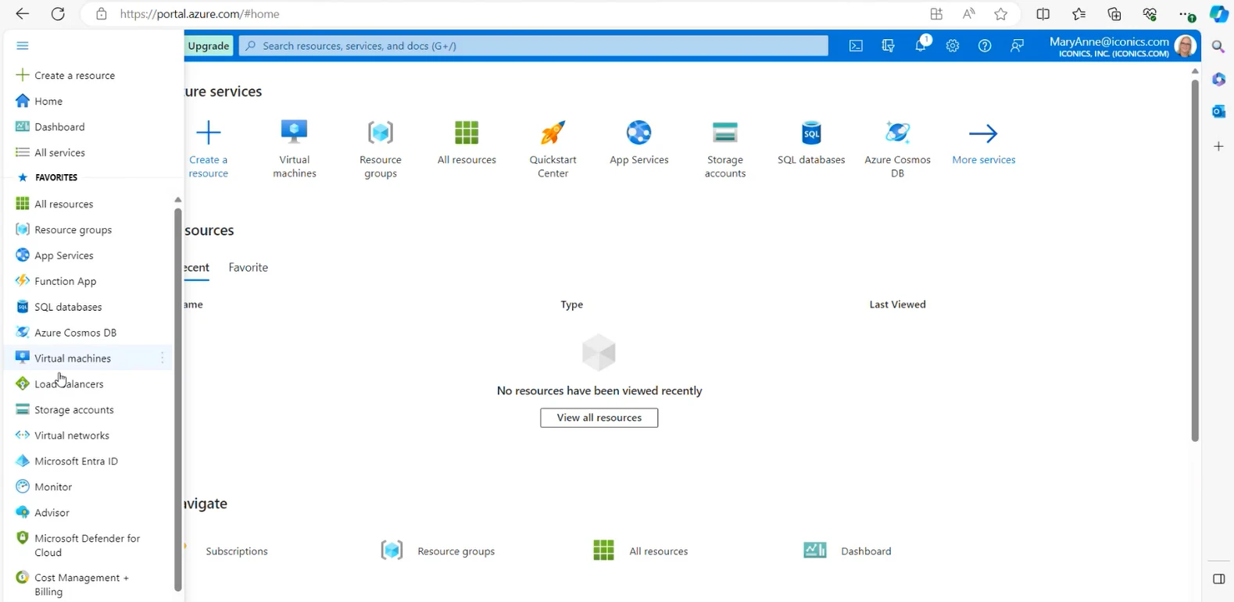The width and height of the screenshot is (1234, 602).
Task: Open Storage accounts service icon
Action: coord(724,133)
